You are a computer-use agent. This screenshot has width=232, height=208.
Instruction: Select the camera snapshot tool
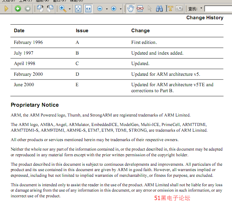[x=179, y=8]
